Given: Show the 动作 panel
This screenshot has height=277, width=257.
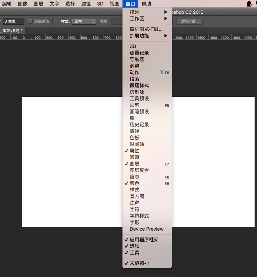Looking at the screenshot, I should 147,72.
